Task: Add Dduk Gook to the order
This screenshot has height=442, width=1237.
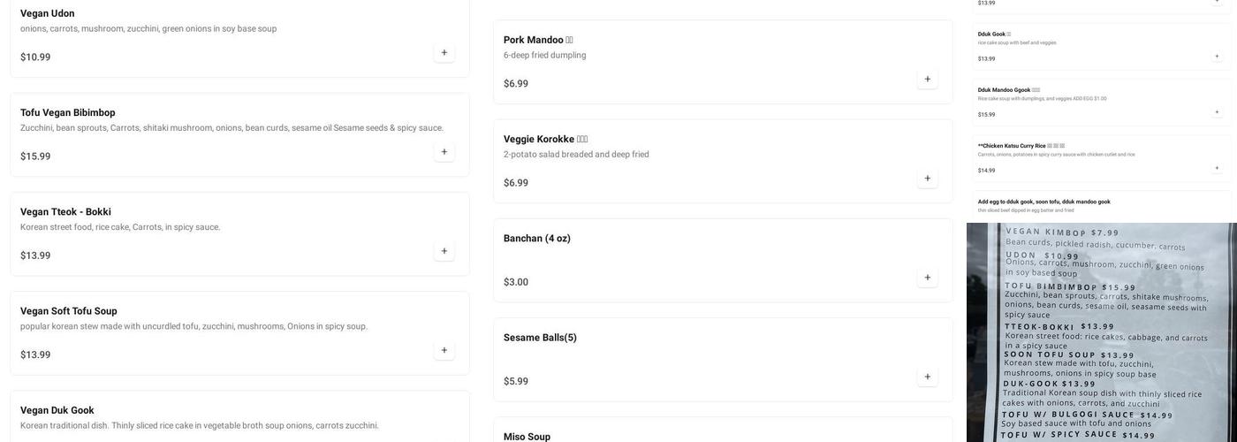Action: coord(1217,57)
